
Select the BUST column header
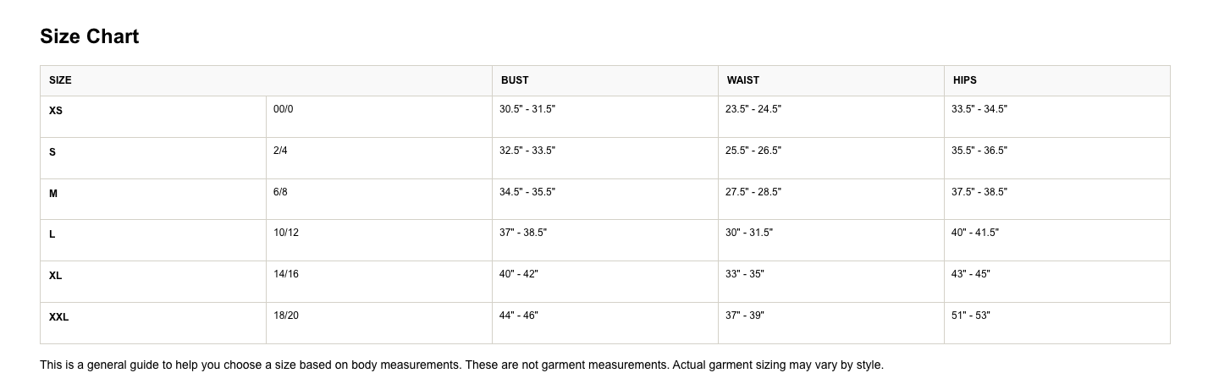coord(515,80)
